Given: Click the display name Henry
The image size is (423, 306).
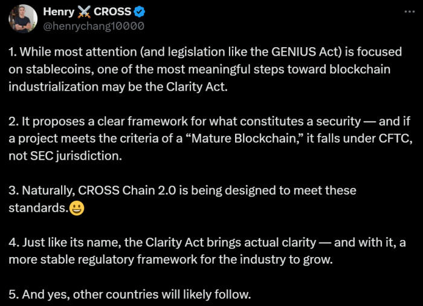Looking at the screenshot, I should tap(59, 11).
